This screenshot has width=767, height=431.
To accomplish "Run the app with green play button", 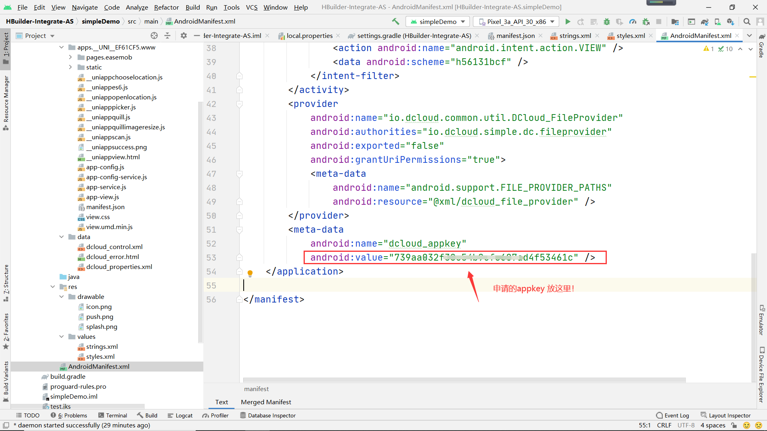I will pos(568,22).
